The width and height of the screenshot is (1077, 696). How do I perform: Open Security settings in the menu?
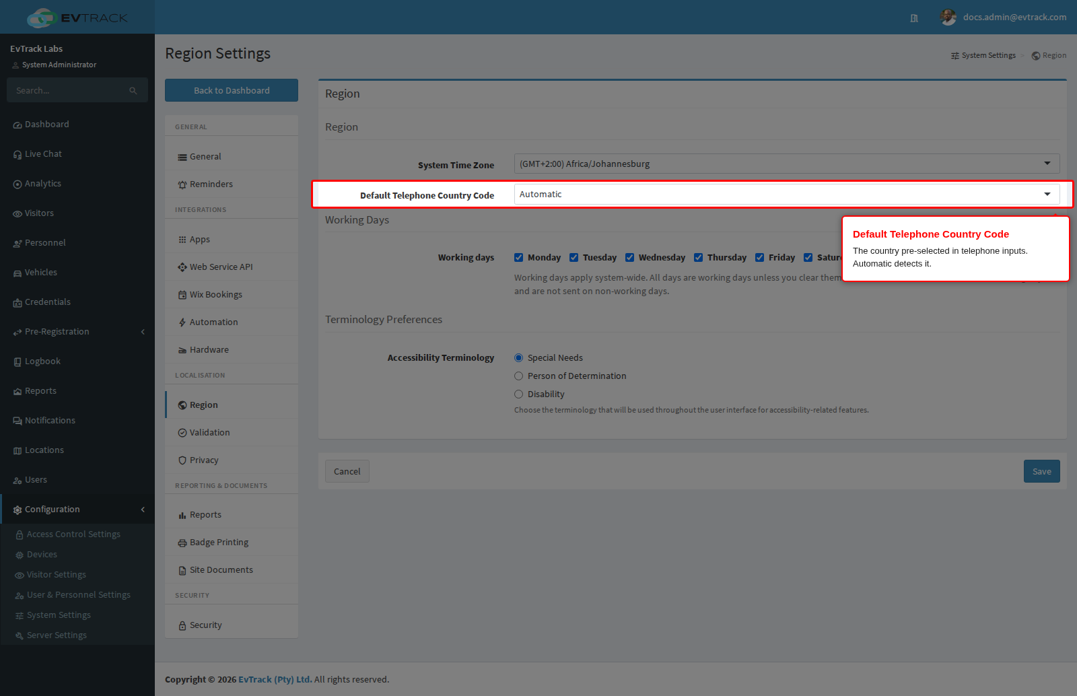(232, 625)
